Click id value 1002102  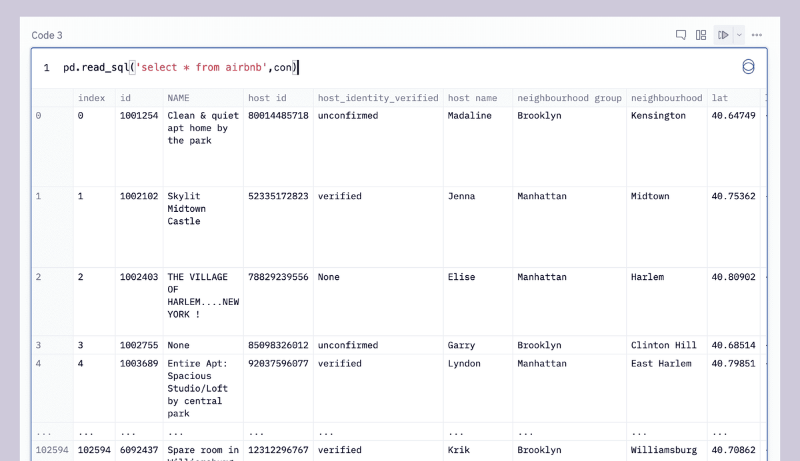(139, 196)
